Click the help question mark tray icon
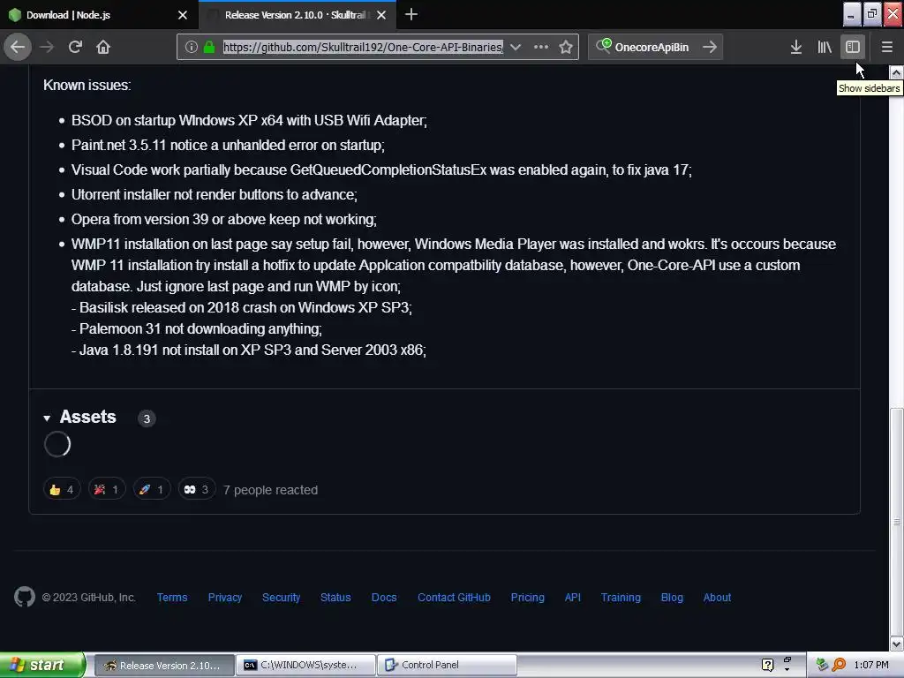The width and height of the screenshot is (904, 678). (767, 665)
